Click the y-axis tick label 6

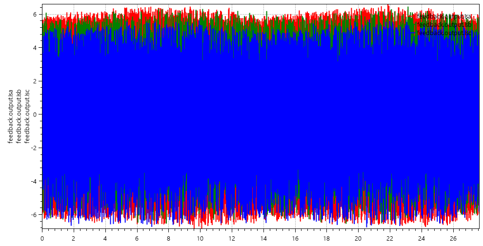[x=35, y=14]
